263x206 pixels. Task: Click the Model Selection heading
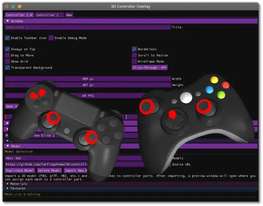point(19,151)
